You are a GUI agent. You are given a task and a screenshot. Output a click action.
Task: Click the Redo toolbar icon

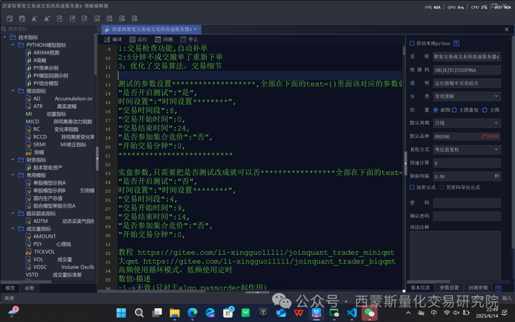[72, 19]
